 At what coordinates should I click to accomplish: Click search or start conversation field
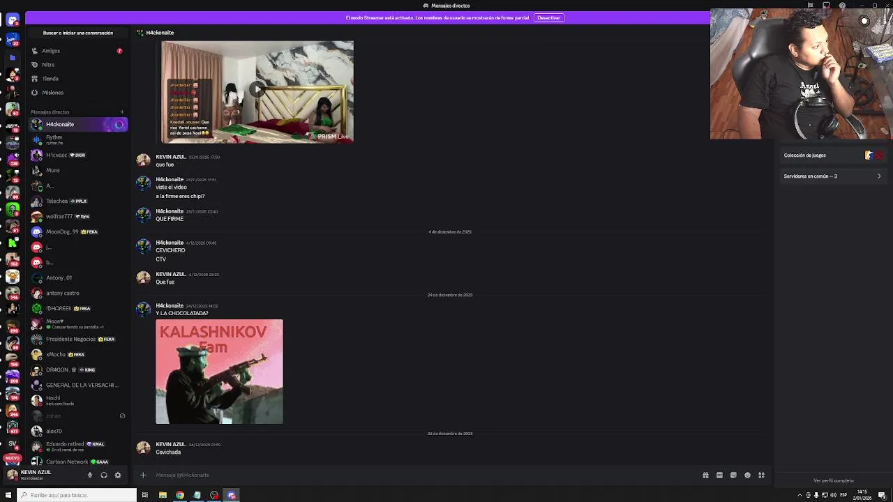[77, 33]
